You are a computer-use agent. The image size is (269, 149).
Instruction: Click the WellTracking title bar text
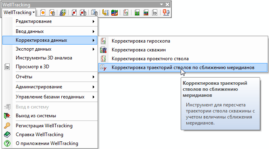(16, 4)
